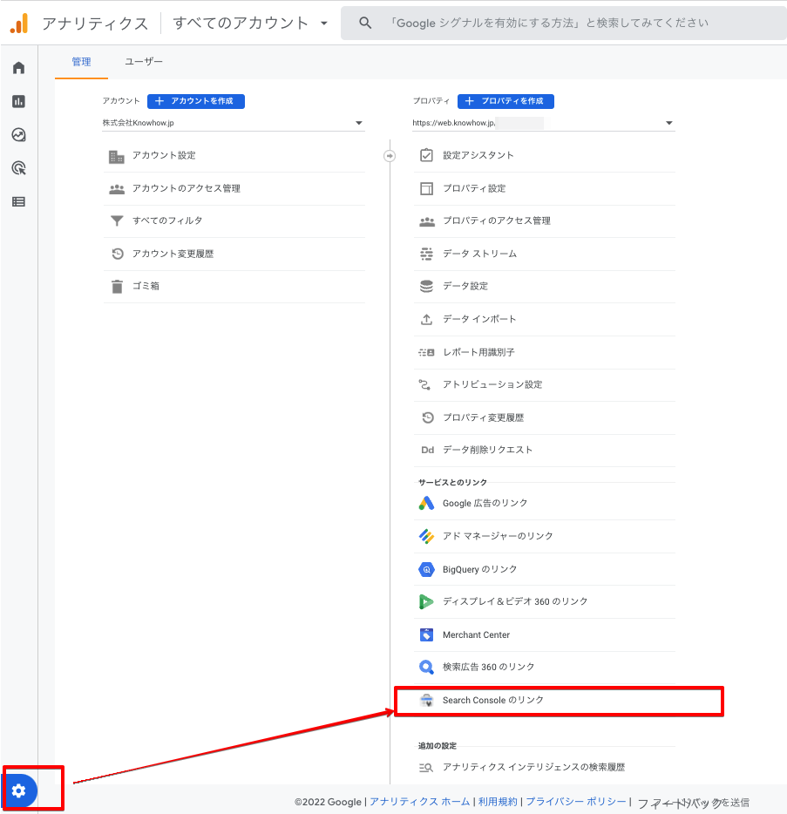787x814 pixels.
Task: Open アカウントのアクセス管理
Action: pyautogui.click(x=234, y=188)
